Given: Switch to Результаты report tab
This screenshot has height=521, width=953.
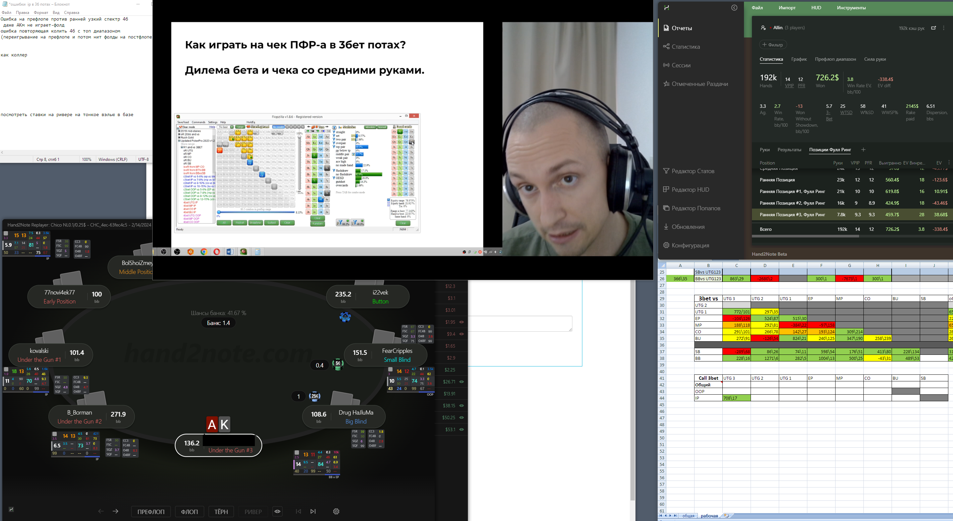Looking at the screenshot, I should tap(789, 150).
